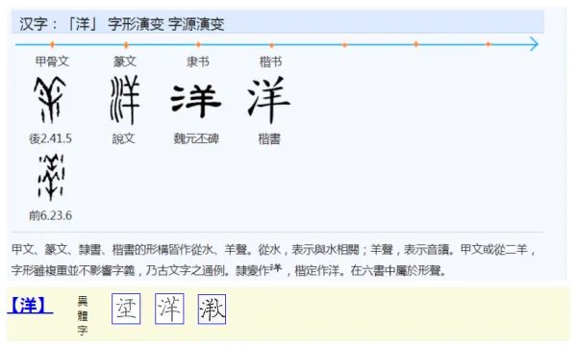Click the source text 楷書
Viewport: 577px width, 348px height.
pos(269,139)
